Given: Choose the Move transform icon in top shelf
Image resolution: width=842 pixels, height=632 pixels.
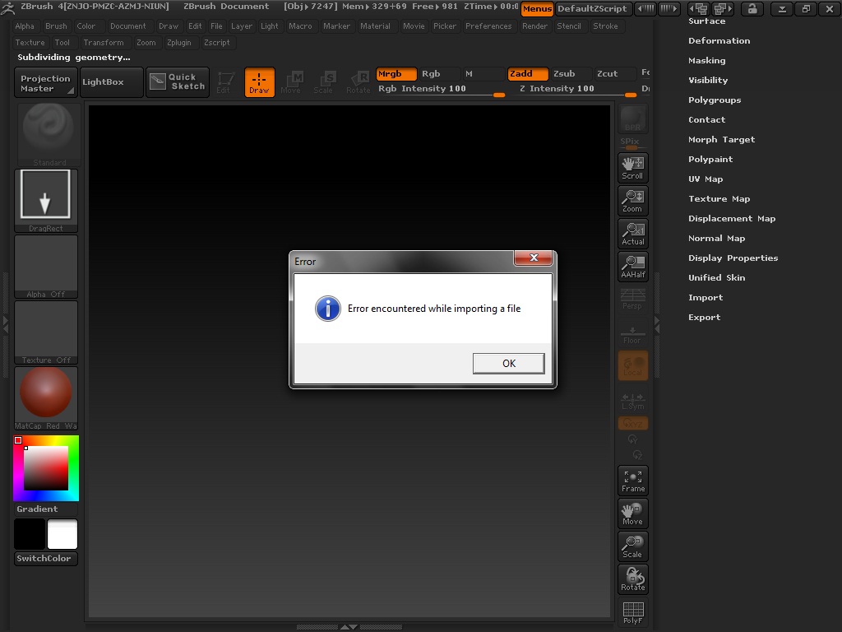Looking at the screenshot, I should [291, 82].
